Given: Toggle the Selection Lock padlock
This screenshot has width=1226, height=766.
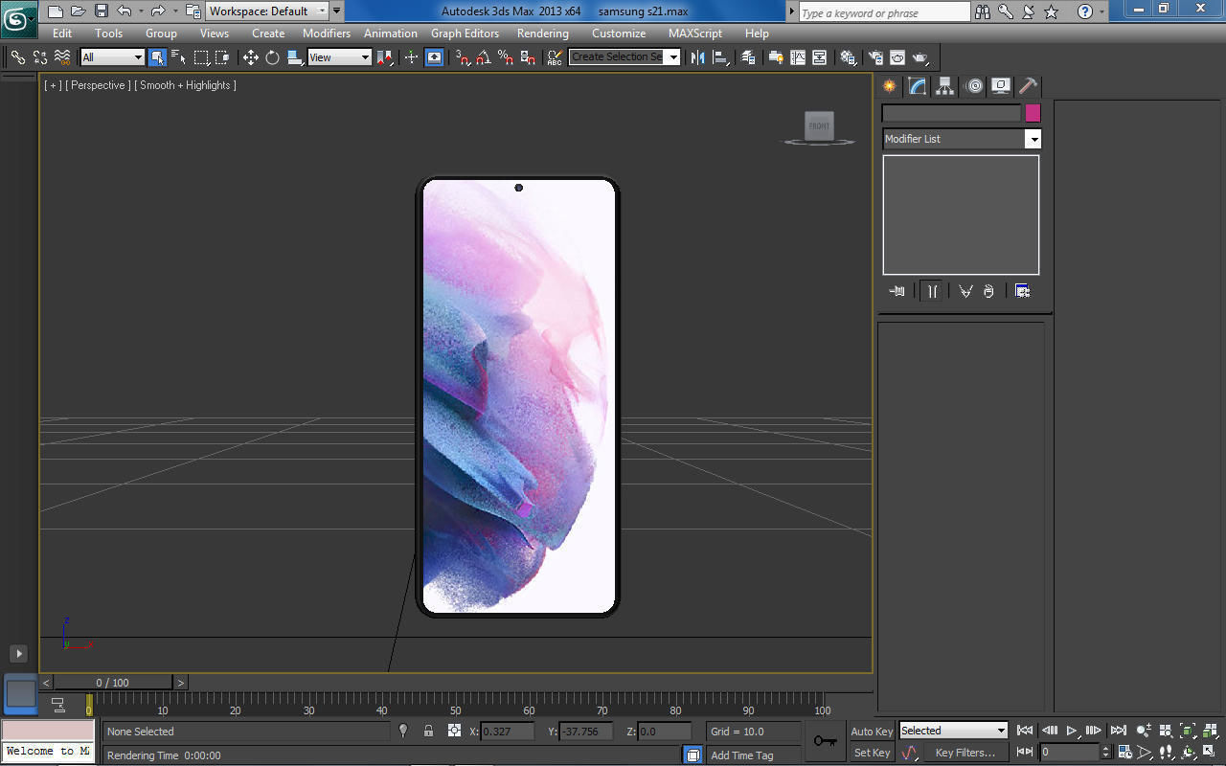Looking at the screenshot, I should [428, 731].
